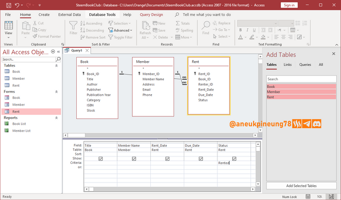
Task: Collapse the Reports group expander
Action: coord(56,118)
